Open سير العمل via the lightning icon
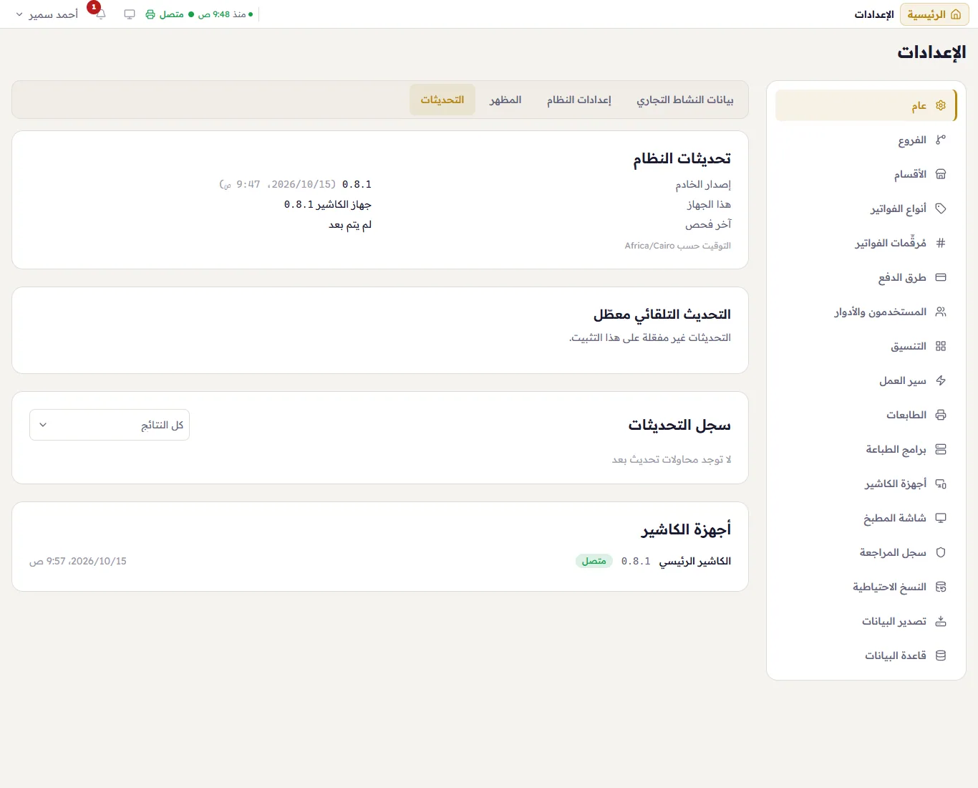This screenshot has width=978, height=788. 941,380
